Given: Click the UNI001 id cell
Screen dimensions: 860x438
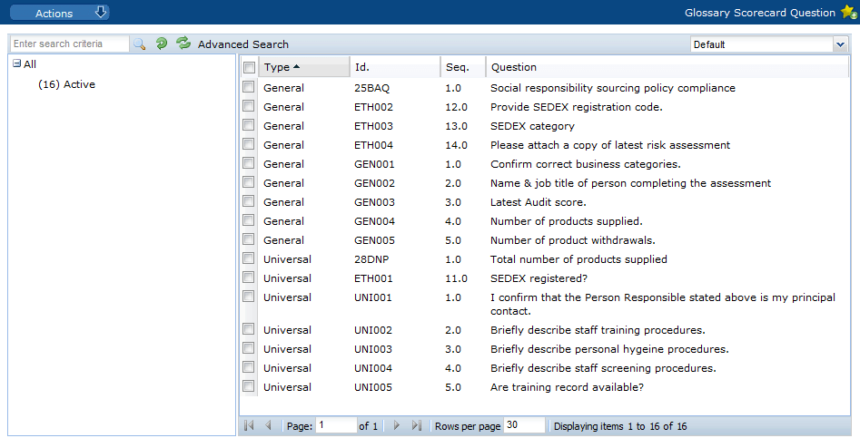Looking at the screenshot, I should pos(373,297).
